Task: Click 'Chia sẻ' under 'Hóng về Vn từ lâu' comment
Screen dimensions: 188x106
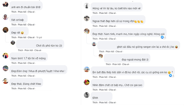Action: click(x=112, y=13)
